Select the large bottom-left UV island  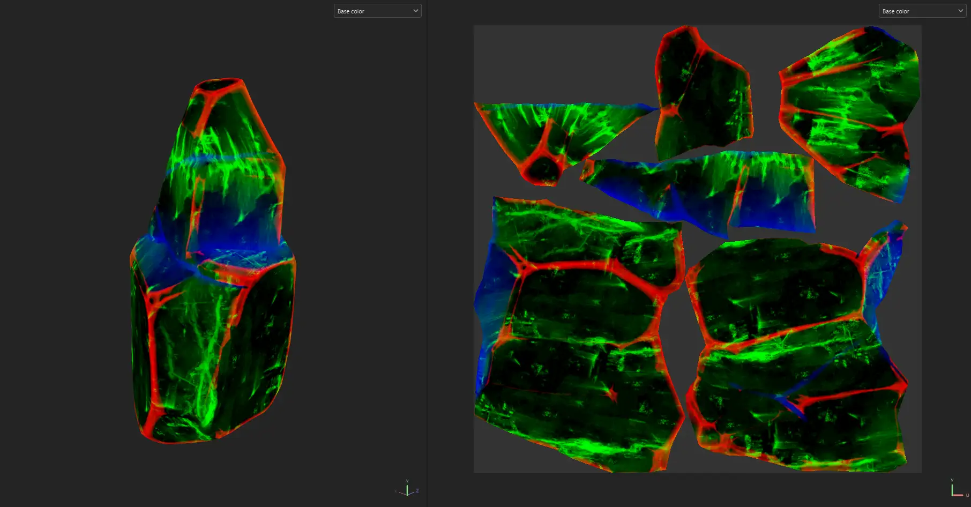(579, 343)
